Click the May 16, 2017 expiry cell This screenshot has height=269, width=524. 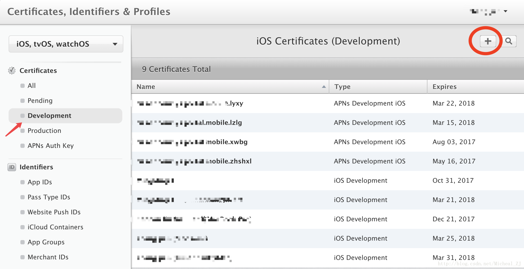[x=454, y=161]
